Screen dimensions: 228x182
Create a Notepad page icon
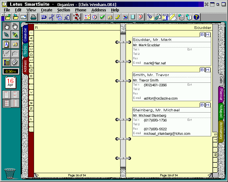pyautogui.click(x=133, y=17)
